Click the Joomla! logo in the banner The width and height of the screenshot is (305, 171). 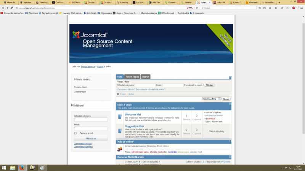[x=90, y=35]
